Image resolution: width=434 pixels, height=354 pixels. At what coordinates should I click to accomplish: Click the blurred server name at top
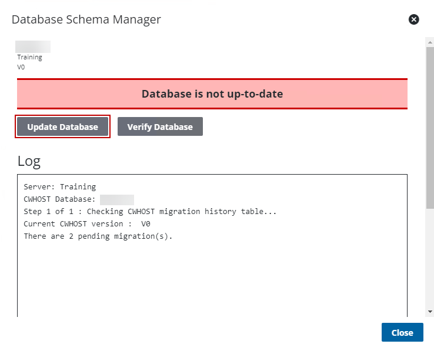[33, 46]
